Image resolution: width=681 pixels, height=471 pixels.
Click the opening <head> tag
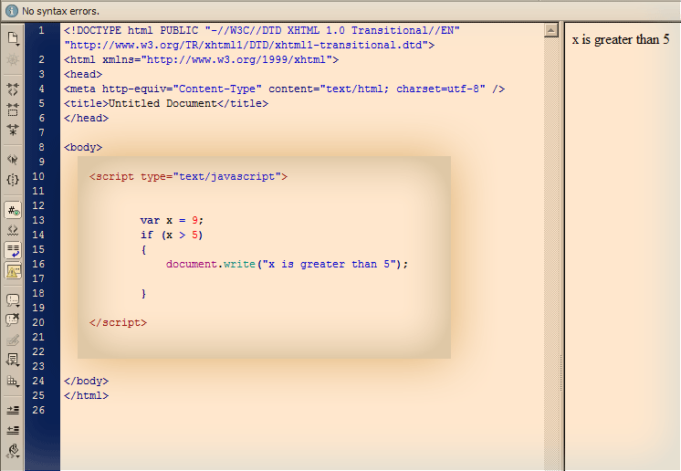83,74
